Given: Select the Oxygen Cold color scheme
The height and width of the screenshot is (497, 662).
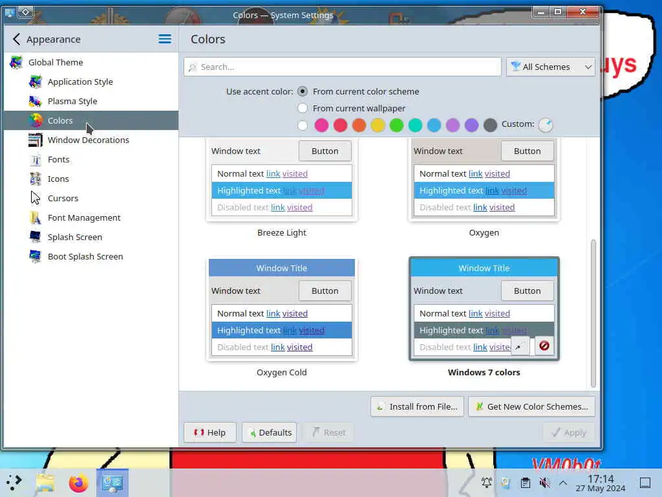Looking at the screenshot, I should click(x=282, y=309).
